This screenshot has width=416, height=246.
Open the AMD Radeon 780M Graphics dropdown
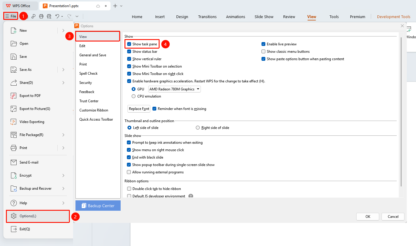coord(174,89)
